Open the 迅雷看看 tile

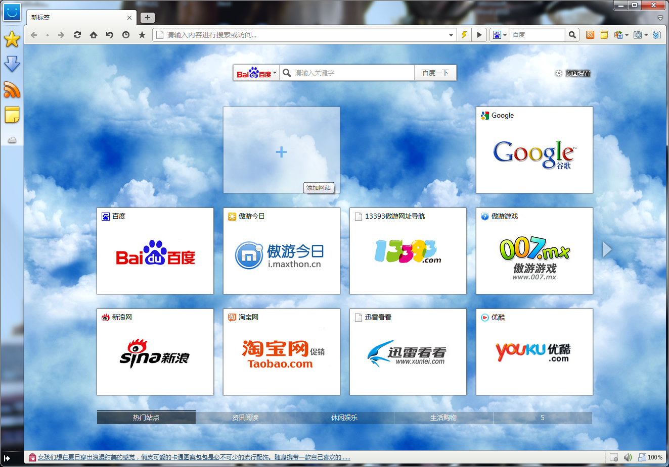click(408, 352)
